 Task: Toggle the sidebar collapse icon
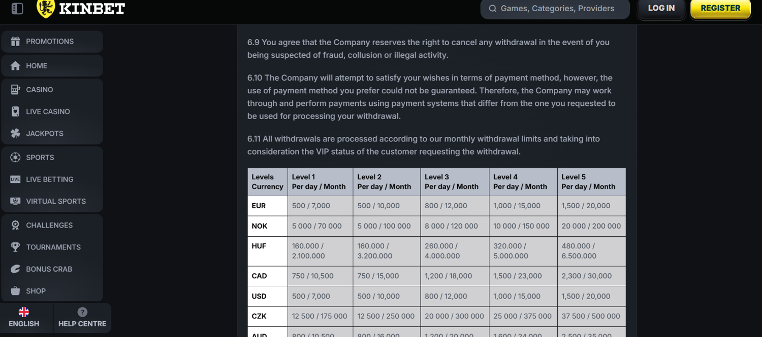(17, 9)
